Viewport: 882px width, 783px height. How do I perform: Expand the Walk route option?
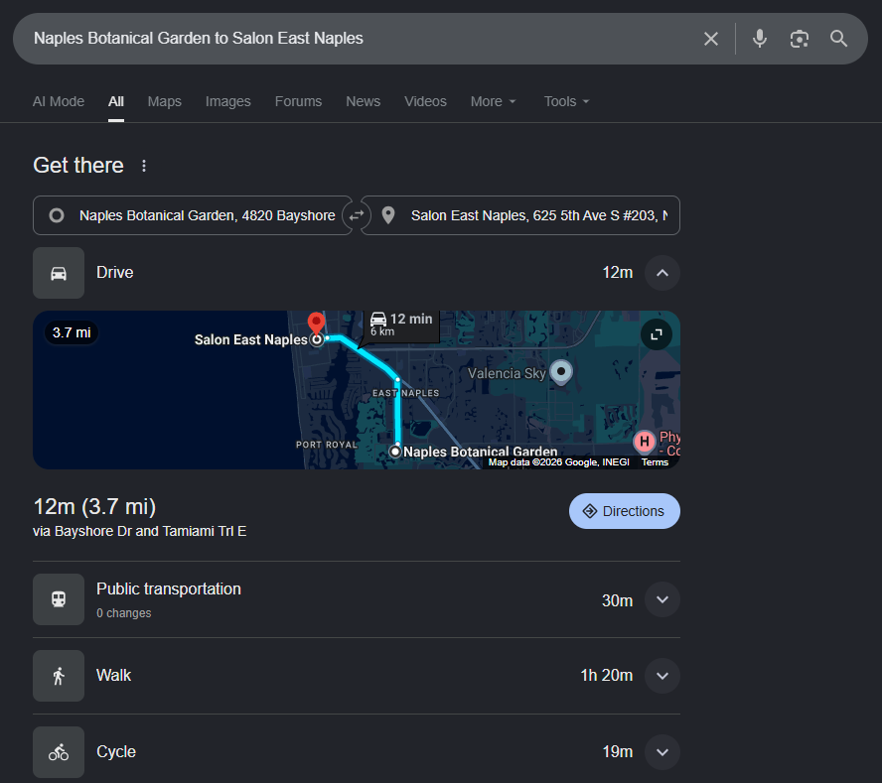pos(662,676)
